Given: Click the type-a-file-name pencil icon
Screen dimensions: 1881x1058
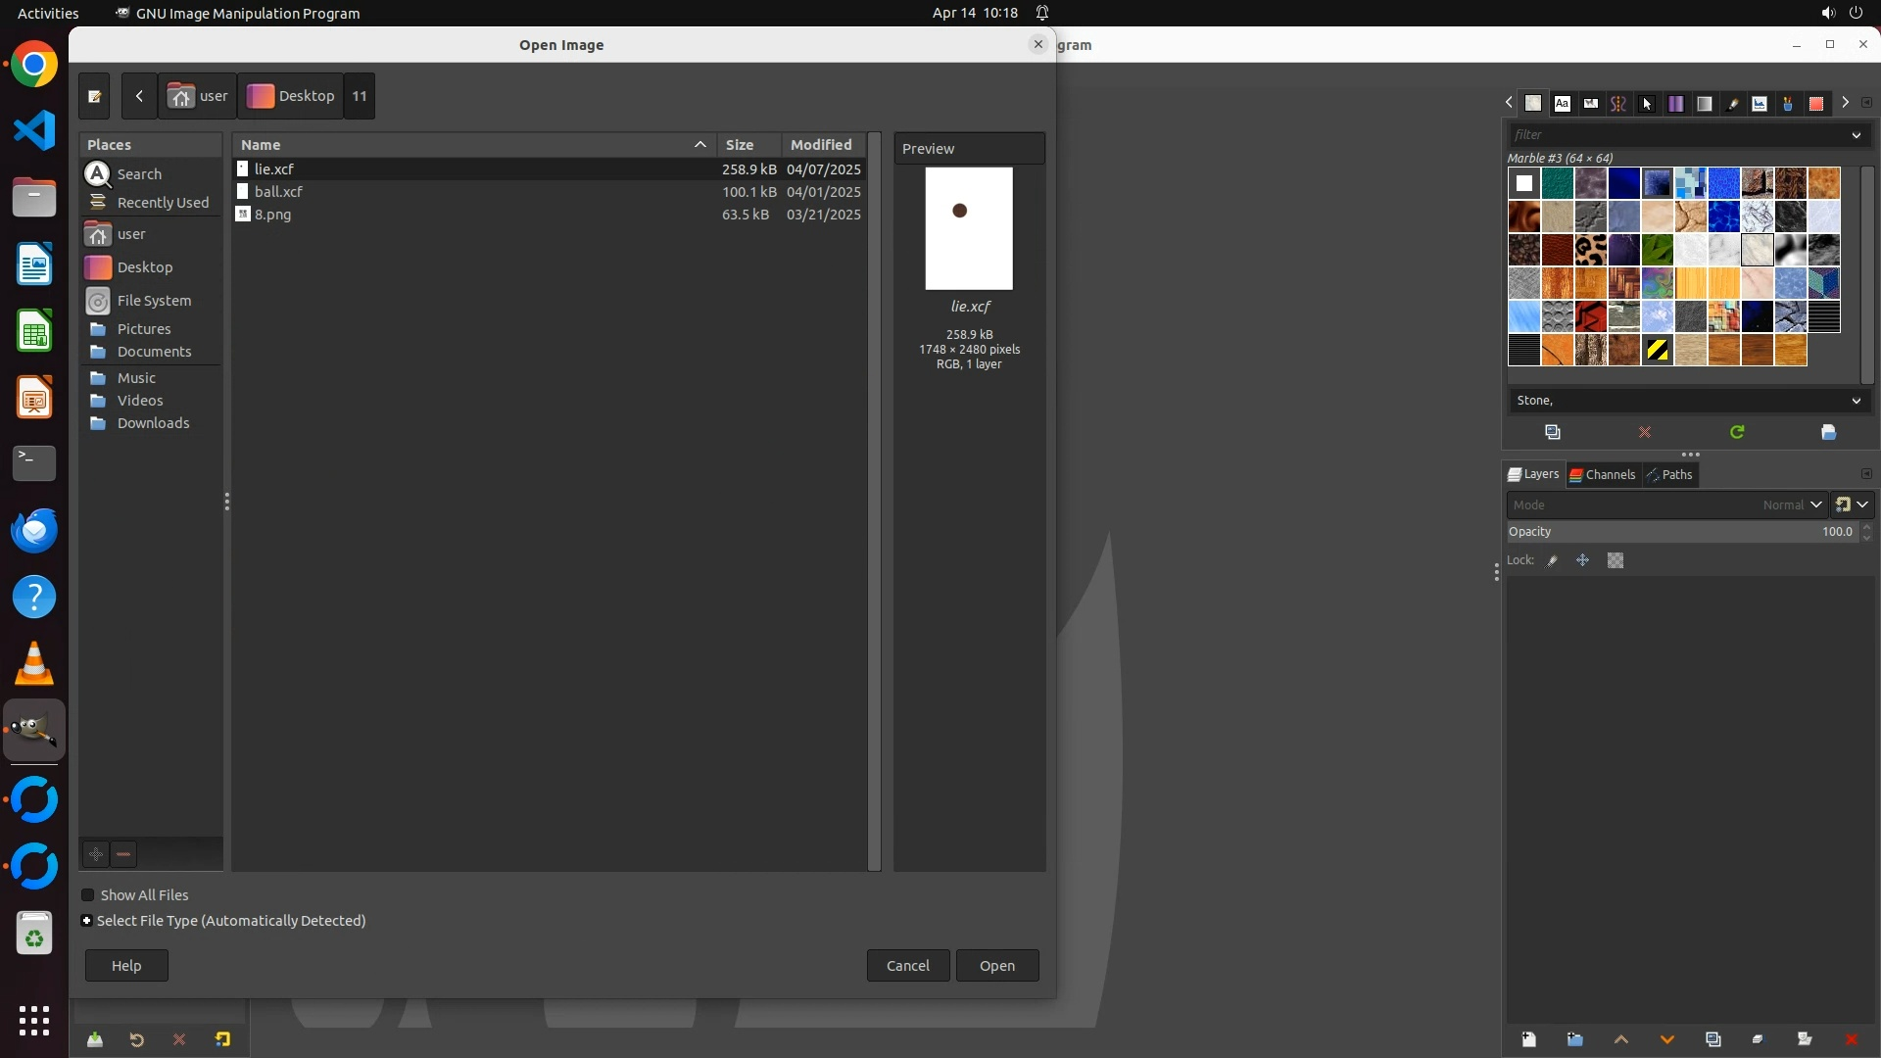Looking at the screenshot, I should [94, 96].
